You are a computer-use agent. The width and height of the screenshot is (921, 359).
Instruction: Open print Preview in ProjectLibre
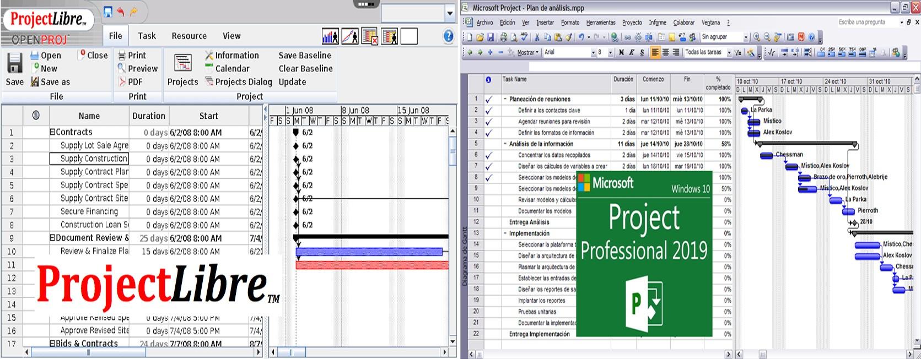(138, 69)
